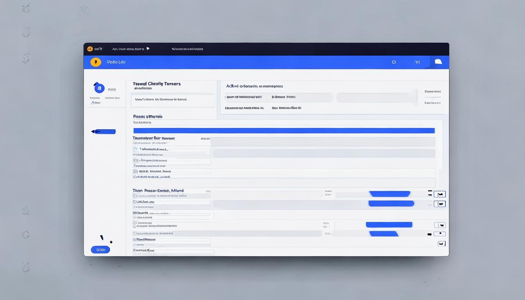Viewport: 525px width, 300px height.
Task: Click the top text link at far right panel
Action: pos(432,91)
